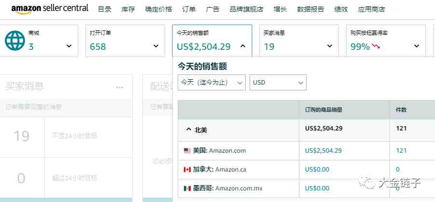
Task: Click the red downward trend arrow icon
Action: (x=376, y=46)
